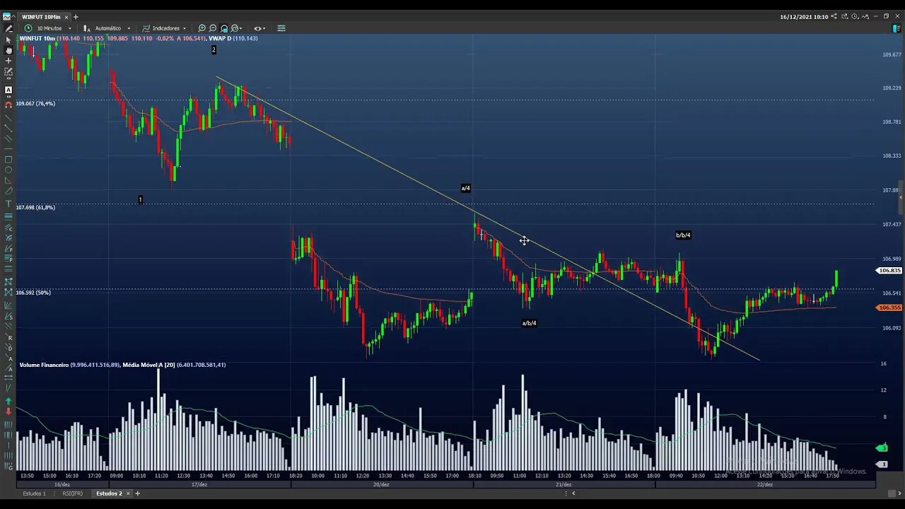The width and height of the screenshot is (905, 509).
Task: Click the wave label 1
Action: [x=140, y=200]
